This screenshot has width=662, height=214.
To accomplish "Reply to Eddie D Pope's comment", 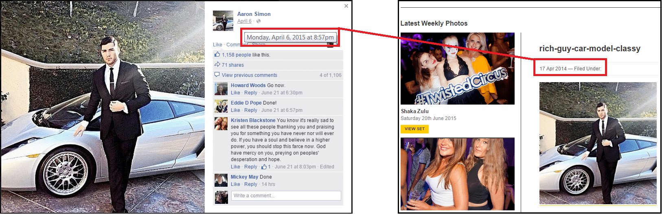I will [251, 110].
